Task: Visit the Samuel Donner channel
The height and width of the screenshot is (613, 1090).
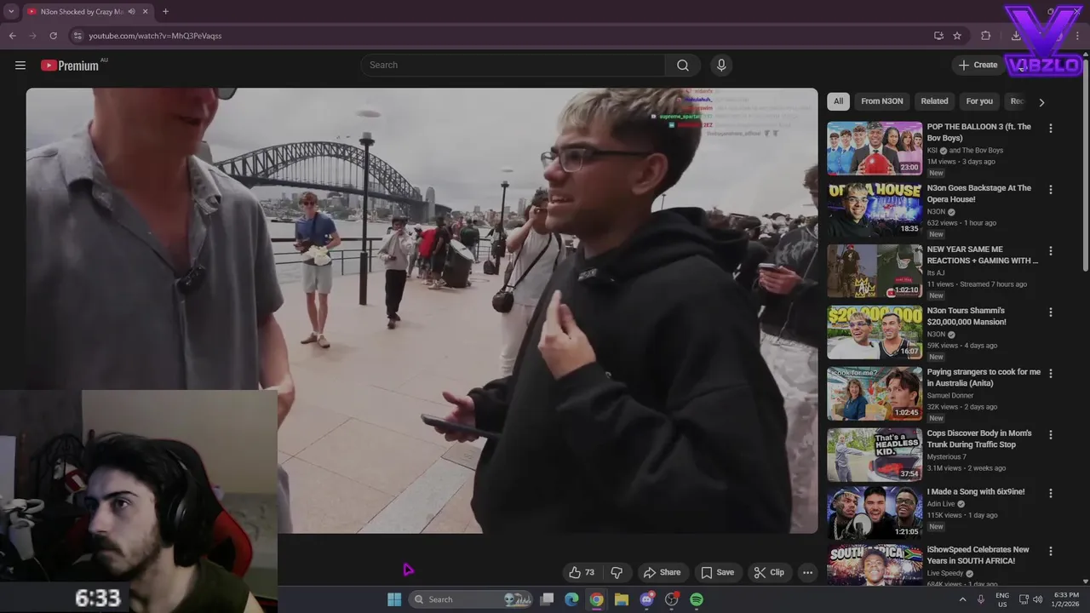Action: [x=949, y=396]
